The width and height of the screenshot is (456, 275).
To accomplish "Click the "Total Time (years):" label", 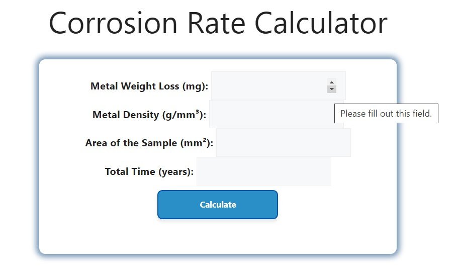I will click(149, 171).
